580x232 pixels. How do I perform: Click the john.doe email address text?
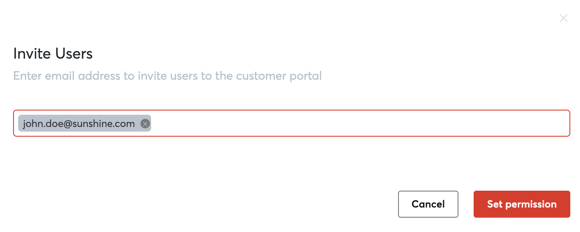(79, 124)
